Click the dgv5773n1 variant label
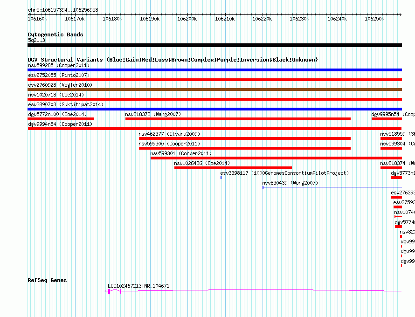This screenshot has width=415, height=317. 403,173
